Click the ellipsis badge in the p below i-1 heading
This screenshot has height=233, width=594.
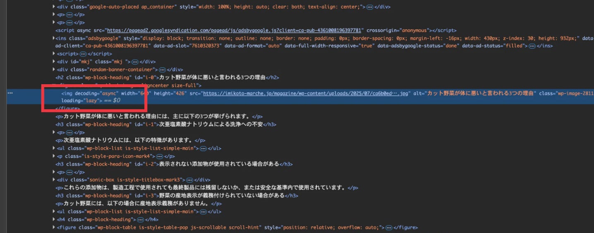[x=69, y=132]
